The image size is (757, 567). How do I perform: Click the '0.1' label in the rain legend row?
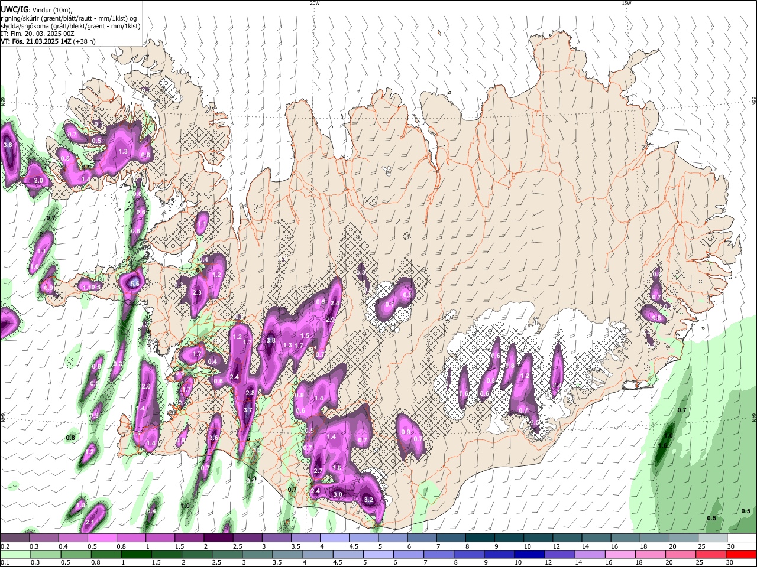point(5,563)
